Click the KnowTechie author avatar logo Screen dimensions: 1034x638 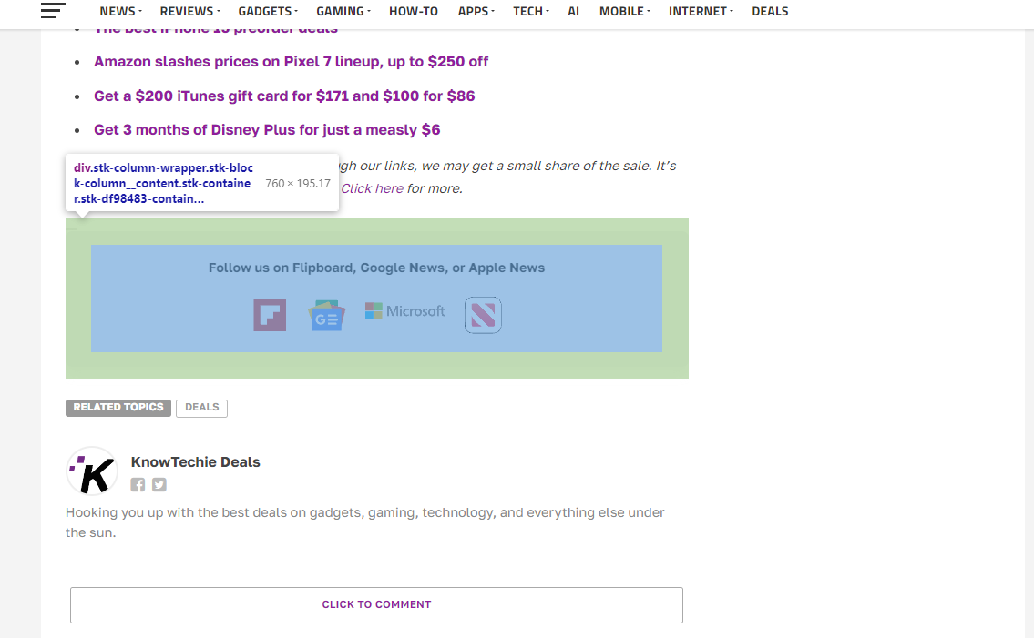click(92, 471)
